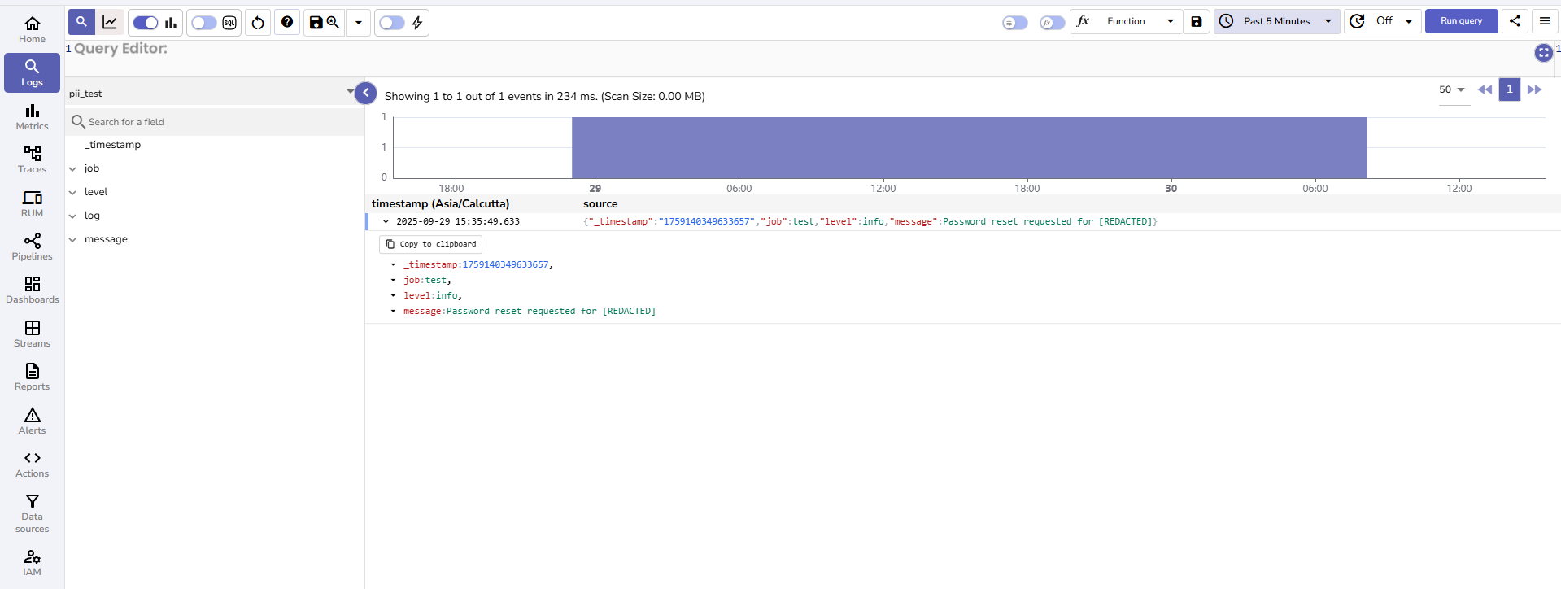This screenshot has height=589, width=1561.
Task: Click the reset filters refresh icon
Action: (258, 23)
